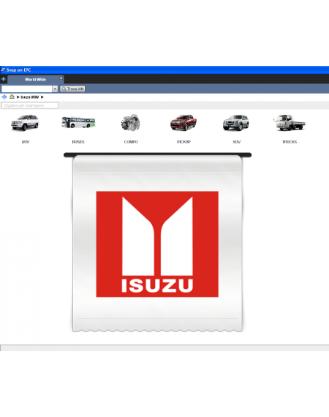Close the World Wide tab

point(61,78)
